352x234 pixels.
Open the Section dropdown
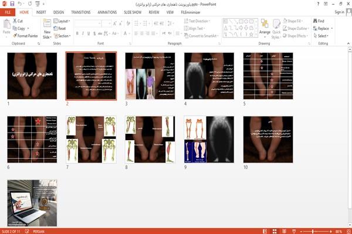point(62,36)
